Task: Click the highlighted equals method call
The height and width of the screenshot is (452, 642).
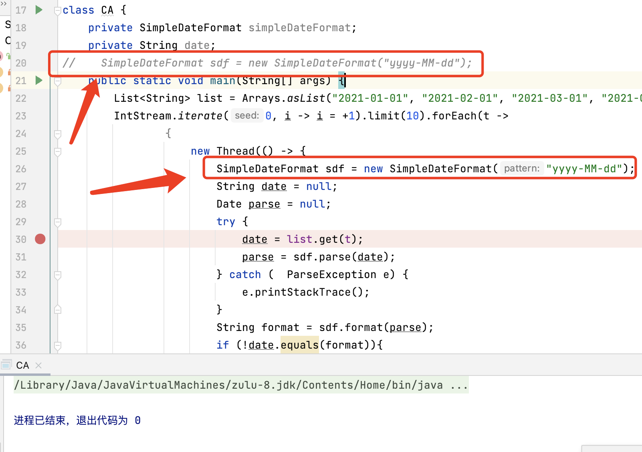Action: [299, 345]
